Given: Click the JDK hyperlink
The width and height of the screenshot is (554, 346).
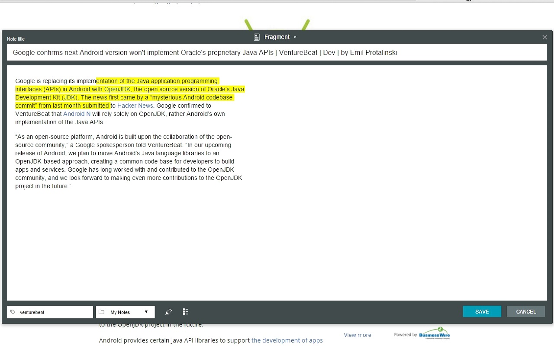Looking at the screenshot, I should pos(70,97).
